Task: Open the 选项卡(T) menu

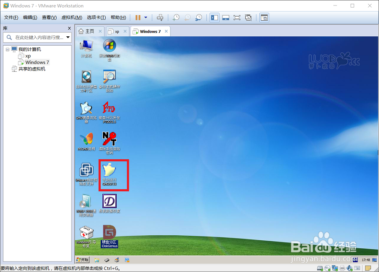Action: [96, 18]
